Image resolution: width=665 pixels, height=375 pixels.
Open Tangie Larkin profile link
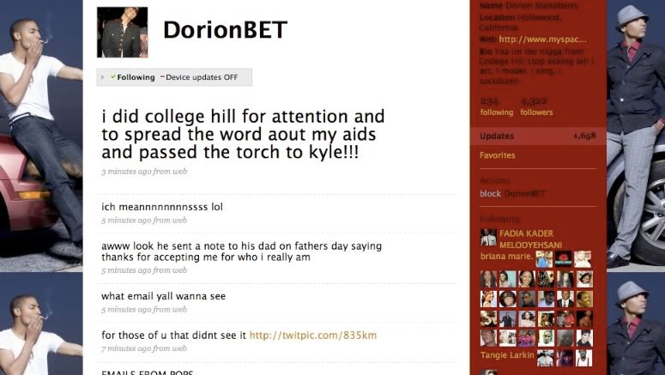(507, 354)
